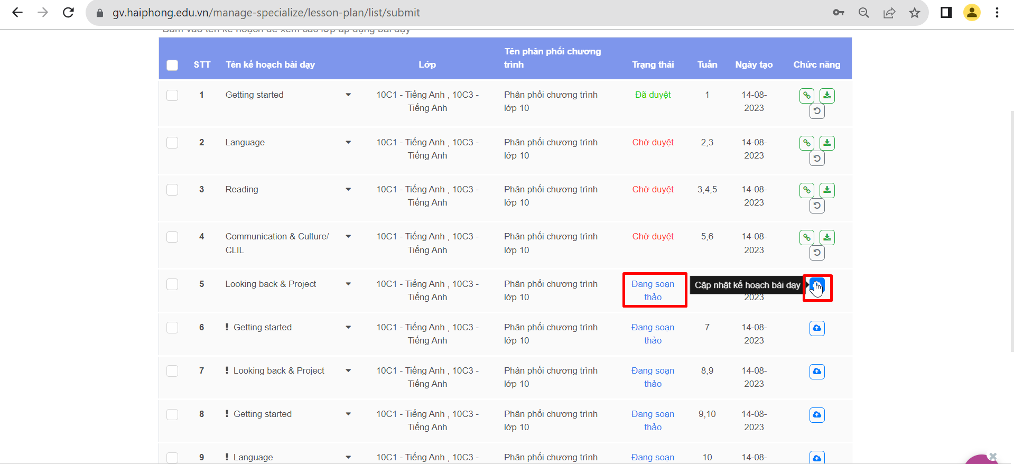Expand the class list arrow for Communication & Culture/CLIL
Image resolution: width=1014 pixels, height=464 pixels.
348,237
